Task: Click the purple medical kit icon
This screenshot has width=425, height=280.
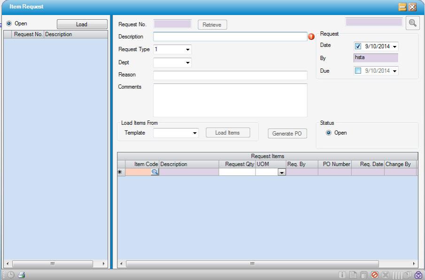Action: click(418, 275)
